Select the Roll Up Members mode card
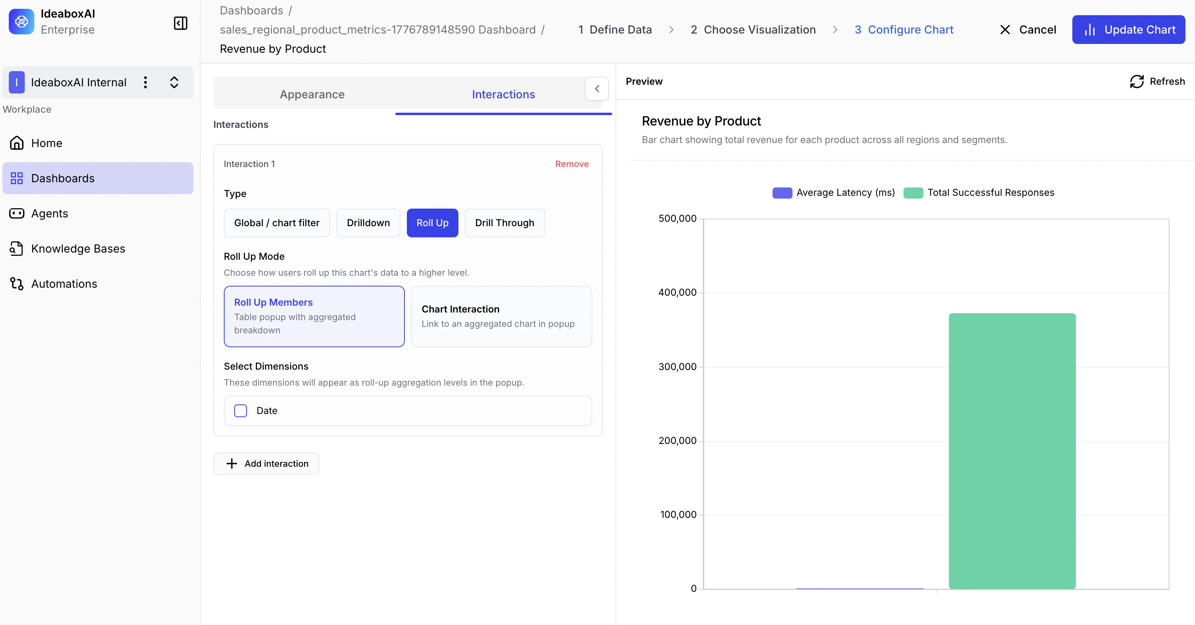This screenshot has height=625, width=1195. coord(314,316)
